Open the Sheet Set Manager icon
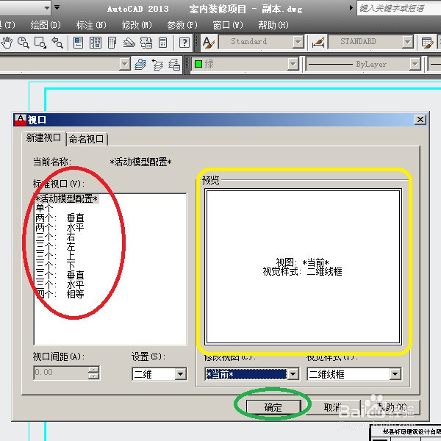The image size is (441, 441). click(129, 43)
